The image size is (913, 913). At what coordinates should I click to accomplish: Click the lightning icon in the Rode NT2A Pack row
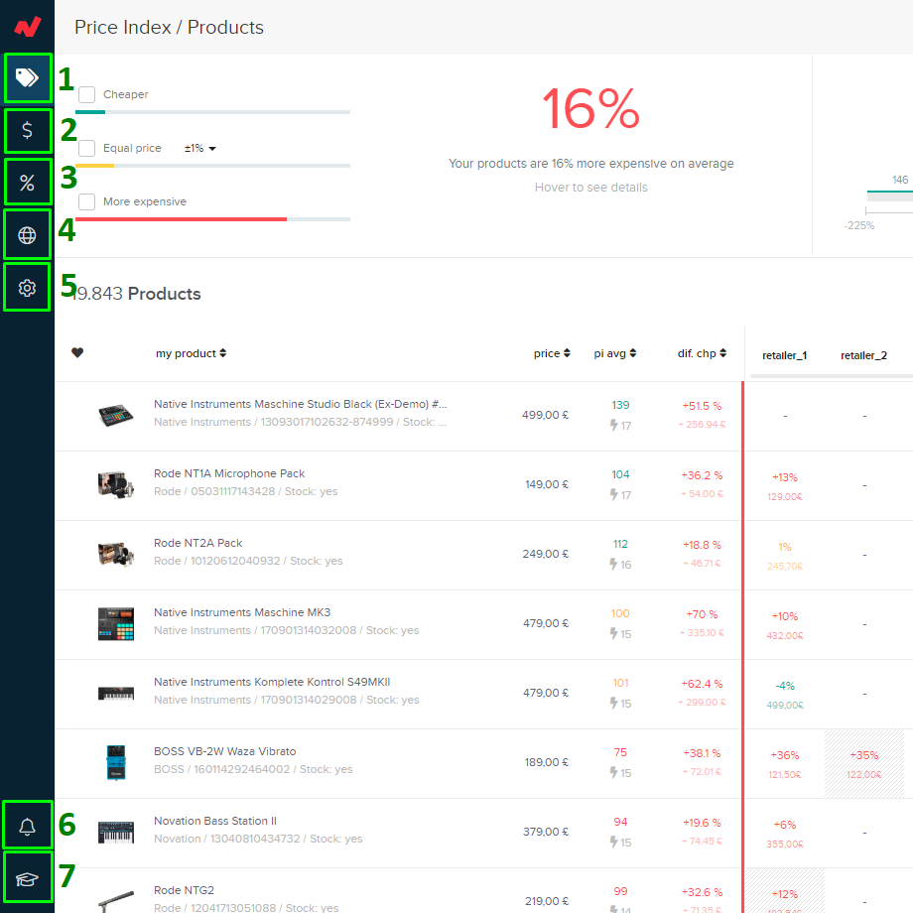point(613,564)
